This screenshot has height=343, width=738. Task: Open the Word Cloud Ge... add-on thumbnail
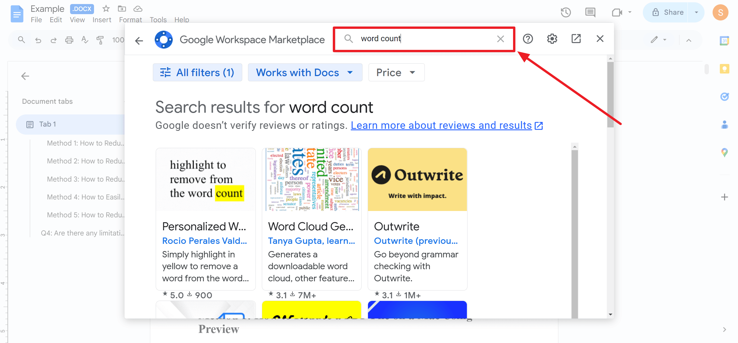[311, 180]
